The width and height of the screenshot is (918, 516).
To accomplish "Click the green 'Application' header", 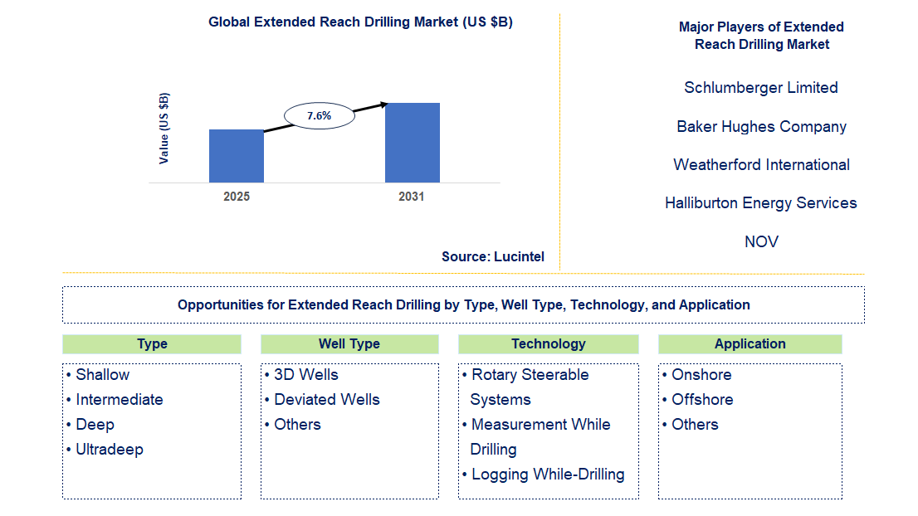I will 750,344.
